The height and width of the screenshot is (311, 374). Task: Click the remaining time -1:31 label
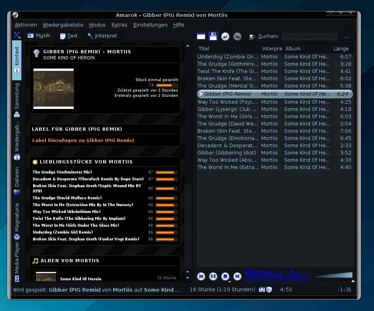pyautogui.click(x=345, y=290)
